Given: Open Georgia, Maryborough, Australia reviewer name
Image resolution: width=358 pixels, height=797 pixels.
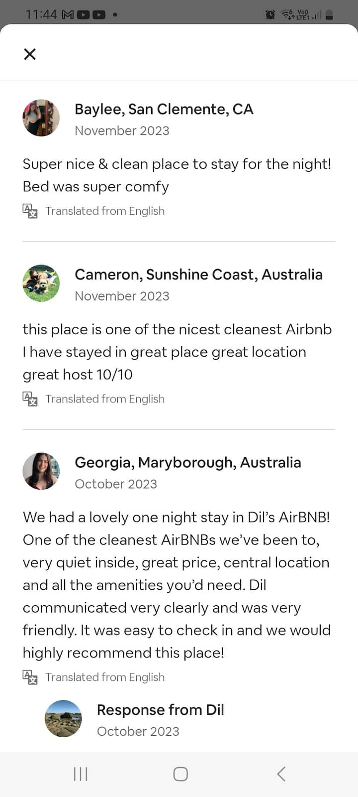Looking at the screenshot, I should [x=187, y=462].
